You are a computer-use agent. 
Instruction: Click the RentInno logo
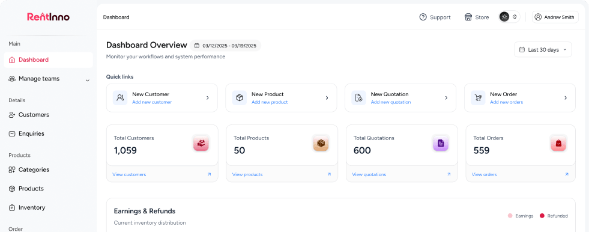[x=48, y=17]
